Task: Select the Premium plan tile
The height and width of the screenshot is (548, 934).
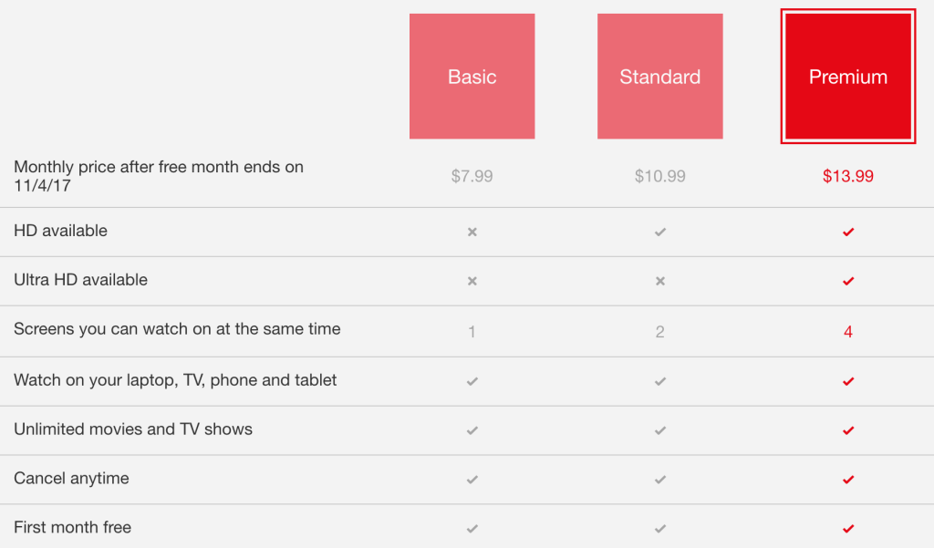Action: [847, 77]
